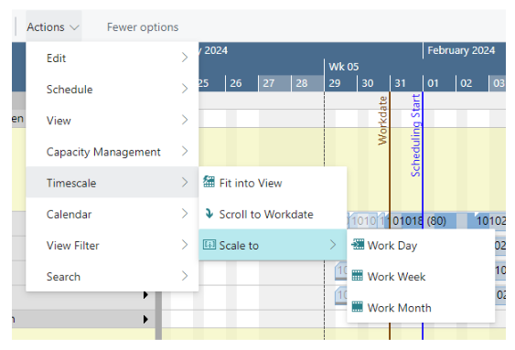This screenshot has height=350, width=515.
Task: Click the Work Week calendar icon
Action: tap(358, 276)
